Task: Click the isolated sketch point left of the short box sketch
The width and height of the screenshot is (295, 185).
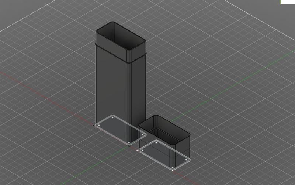Action: [x=137, y=150]
